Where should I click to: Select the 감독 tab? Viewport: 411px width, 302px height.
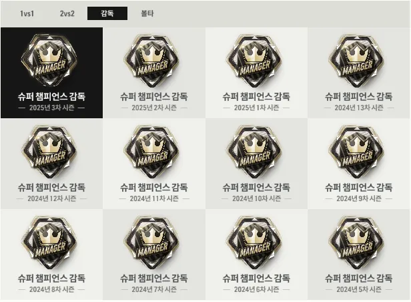click(x=107, y=13)
